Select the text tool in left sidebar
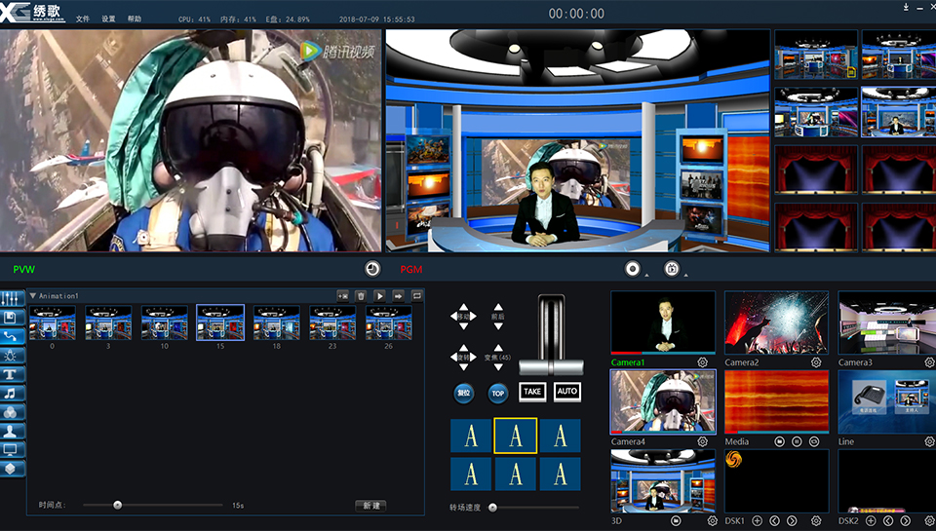This screenshot has height=531, width=936. [x=13, y=374]
